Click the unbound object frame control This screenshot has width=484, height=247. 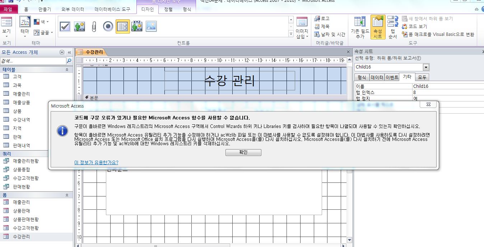(137, 27)
